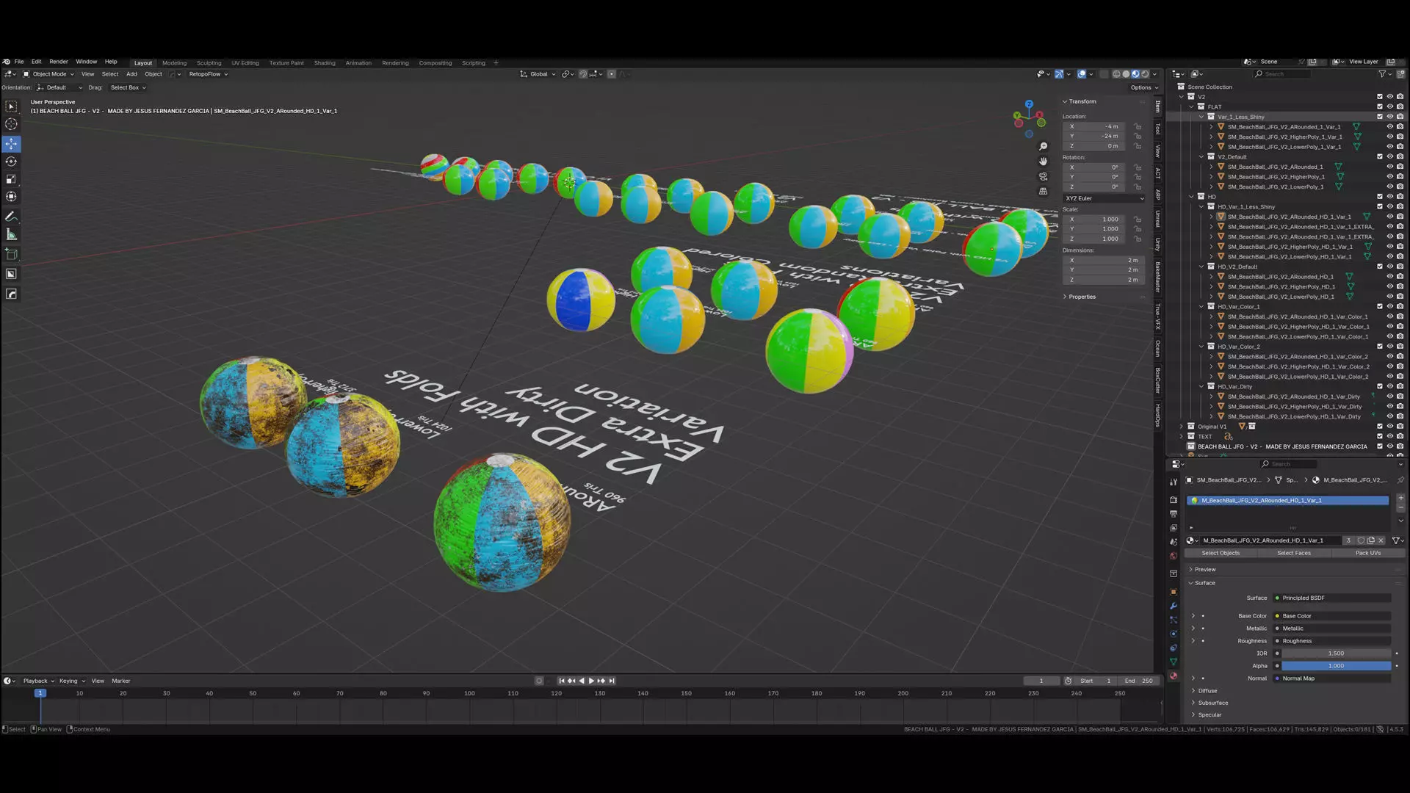
Task: Uncheck the FLAT collection exclude checkbox
Action: pyautogui.click(x=1379, y=106)
